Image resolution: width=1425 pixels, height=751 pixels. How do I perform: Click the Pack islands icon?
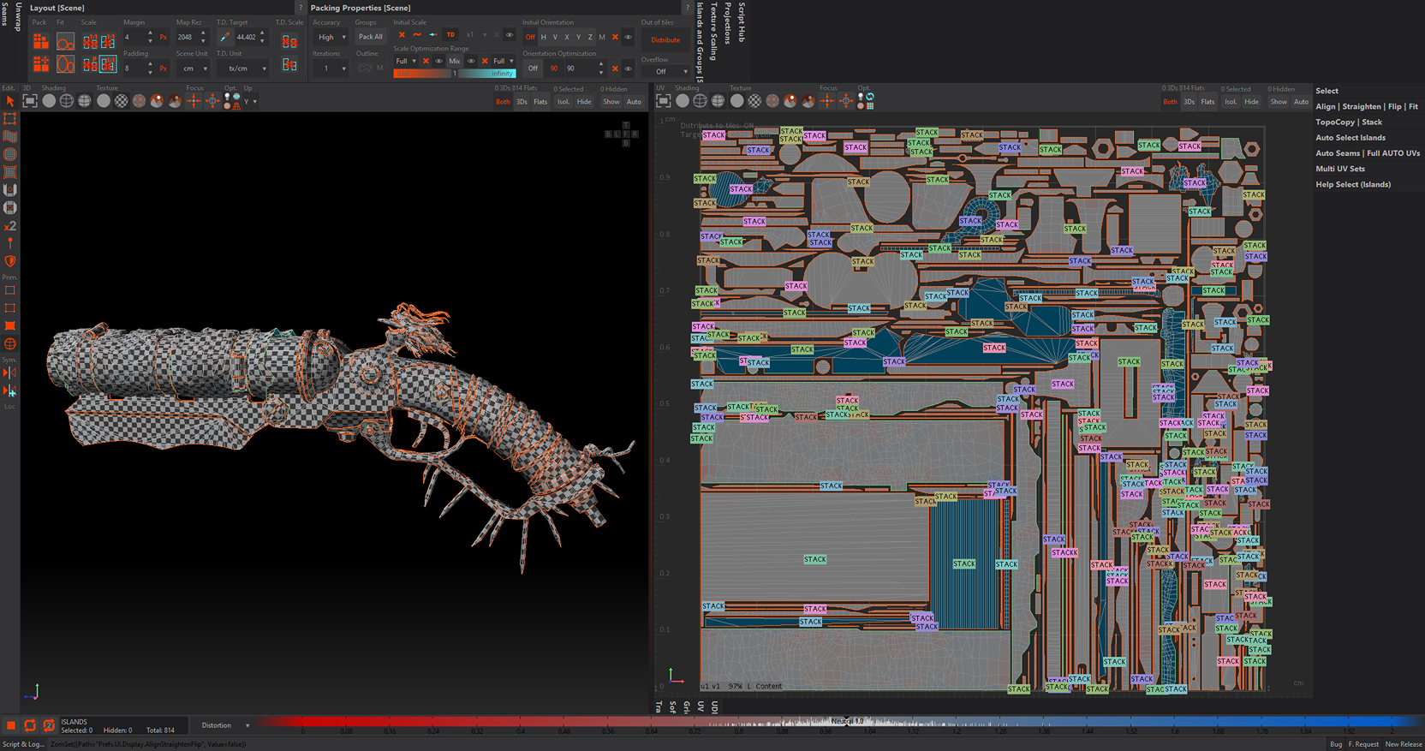click(x=40, y=41)
